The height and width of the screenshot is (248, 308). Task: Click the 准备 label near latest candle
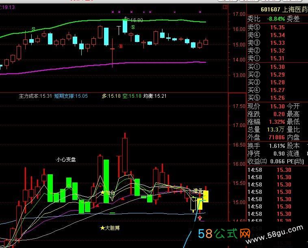198,190
